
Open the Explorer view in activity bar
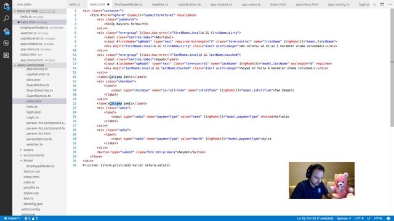(6, 6)
